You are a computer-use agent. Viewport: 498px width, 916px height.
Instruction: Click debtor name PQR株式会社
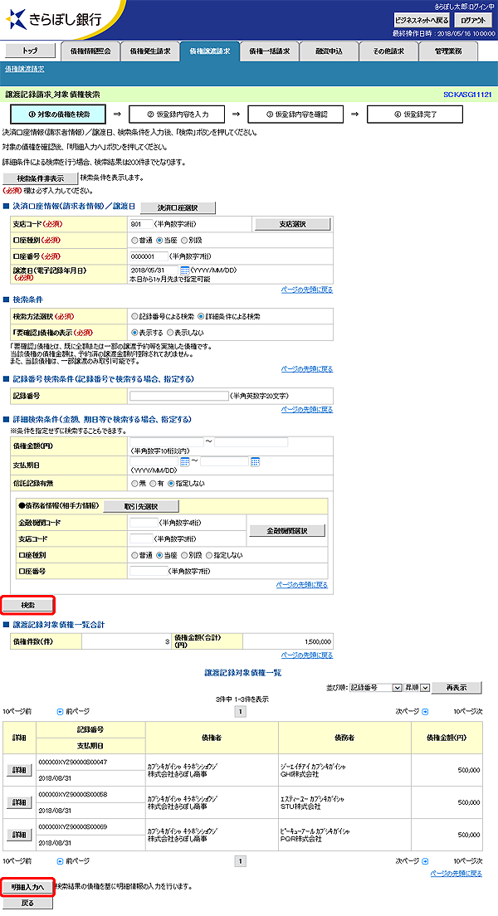coord(301,839)
